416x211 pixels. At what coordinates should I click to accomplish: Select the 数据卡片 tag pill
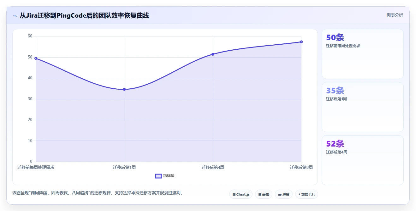click(x=306, y=194)
